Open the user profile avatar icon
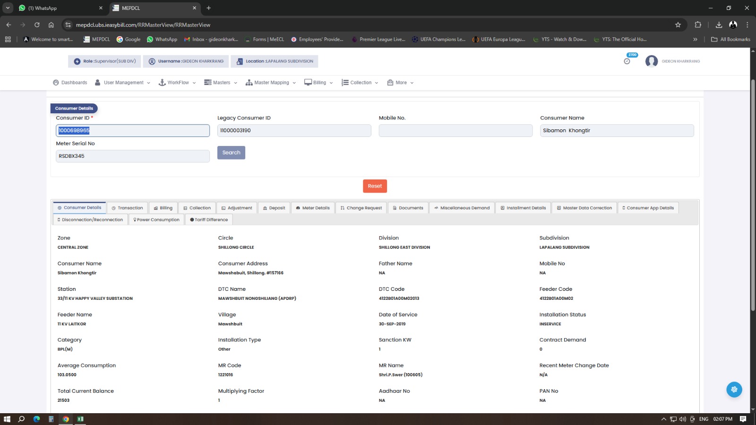The height and width of the screenshot is (425, 756). tap(651, 61)
